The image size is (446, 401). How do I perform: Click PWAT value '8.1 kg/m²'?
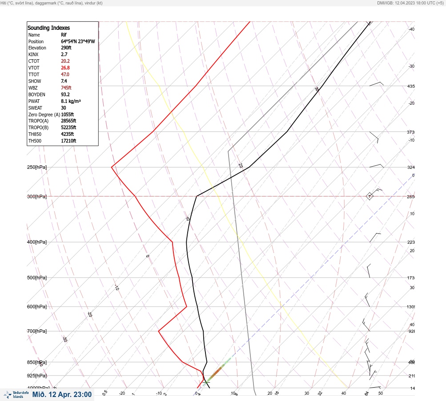coord(71,101)
